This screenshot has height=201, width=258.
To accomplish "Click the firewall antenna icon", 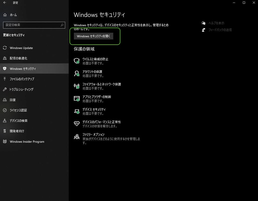I will coord(77,86).
